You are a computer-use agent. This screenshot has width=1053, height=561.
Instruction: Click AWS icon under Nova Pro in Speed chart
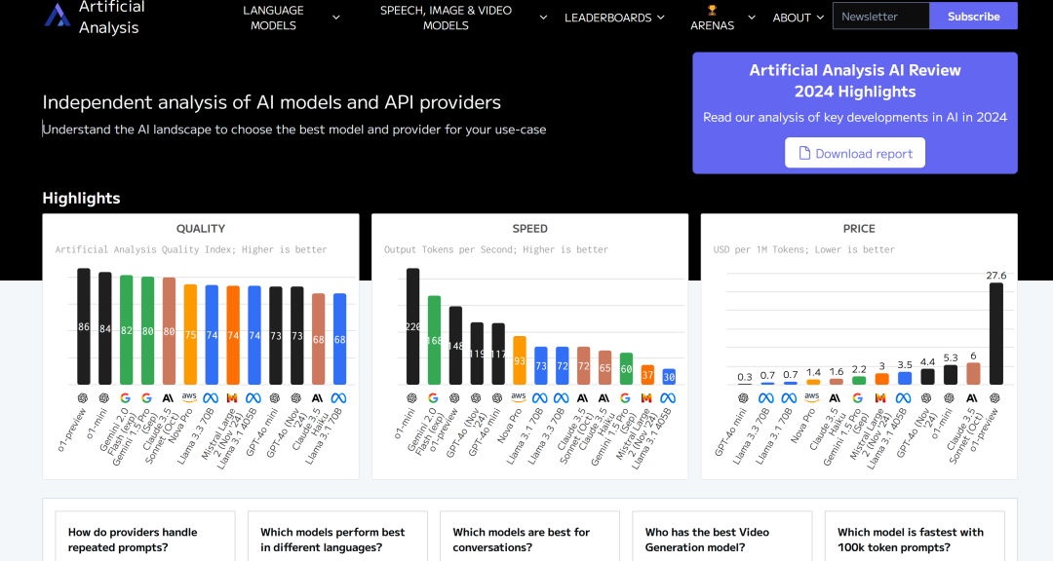pyautogui.click(x=519, y=397)
